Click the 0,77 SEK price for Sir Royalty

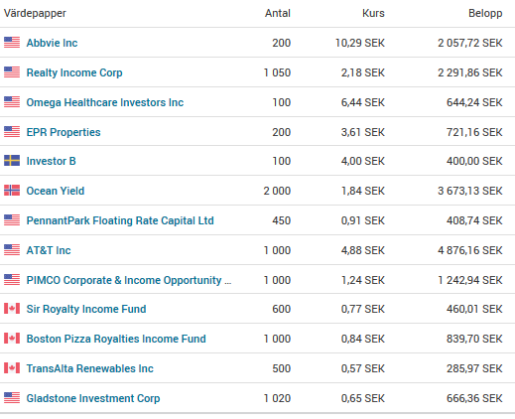[363, 309]
